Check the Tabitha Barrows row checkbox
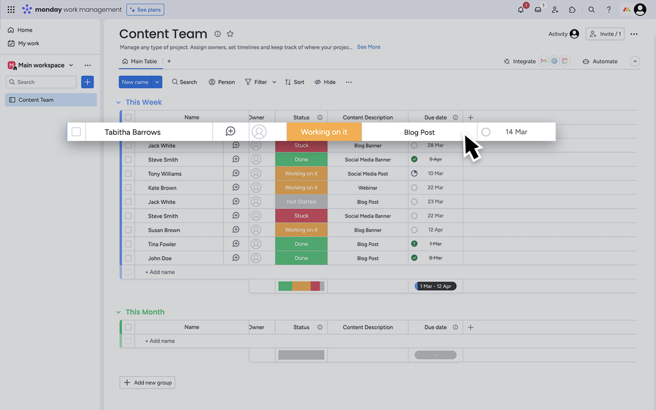This screenshot has height=410, width=656. click(x=76, y=132)
